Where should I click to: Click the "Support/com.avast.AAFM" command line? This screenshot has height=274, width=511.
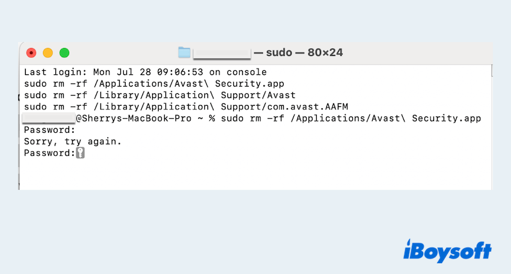pos(186,107)
